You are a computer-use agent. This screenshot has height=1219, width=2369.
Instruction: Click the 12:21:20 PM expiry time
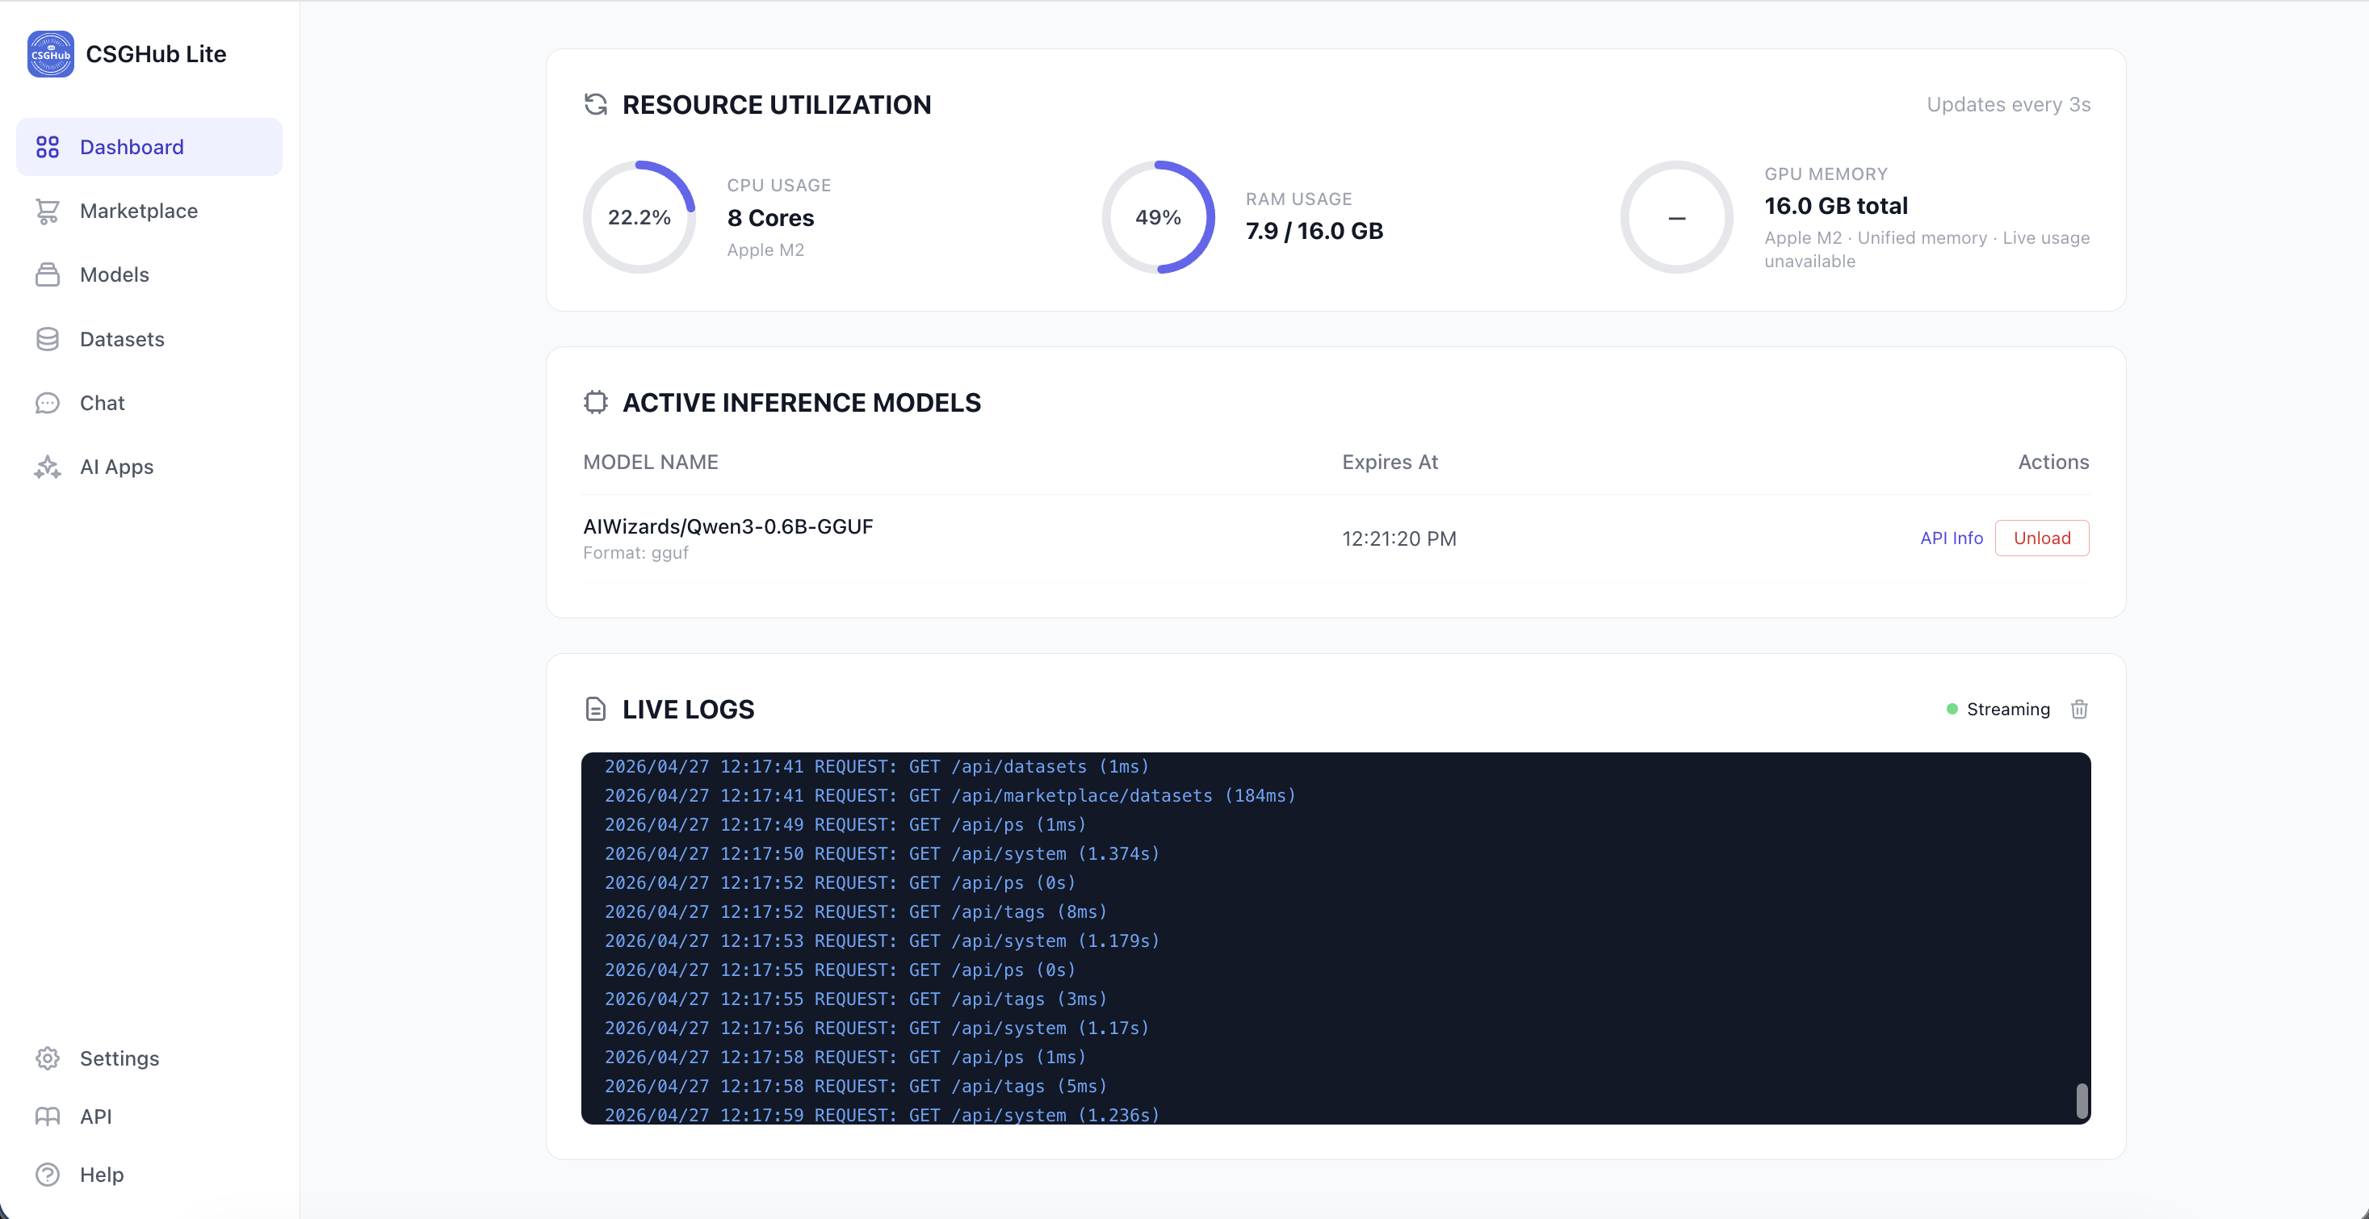[x=1398, y=539]
